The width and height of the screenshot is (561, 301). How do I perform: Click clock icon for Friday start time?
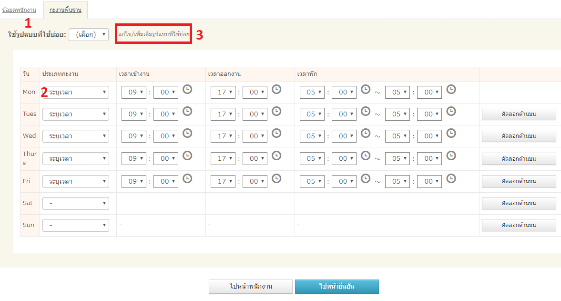tap(187, 178)
